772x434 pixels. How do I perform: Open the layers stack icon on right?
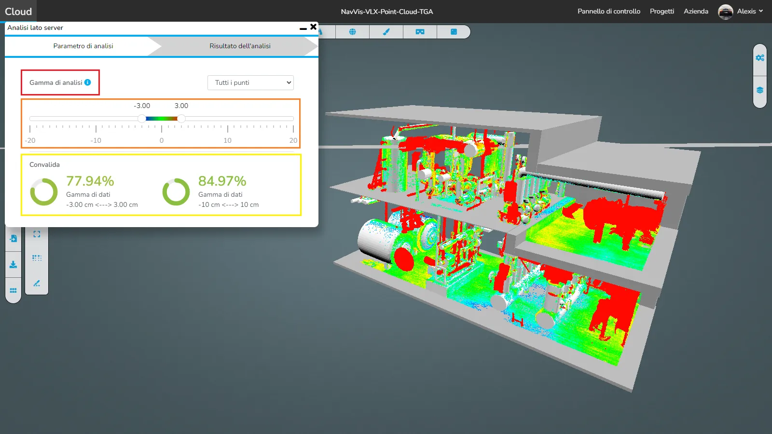pos(760,90)
